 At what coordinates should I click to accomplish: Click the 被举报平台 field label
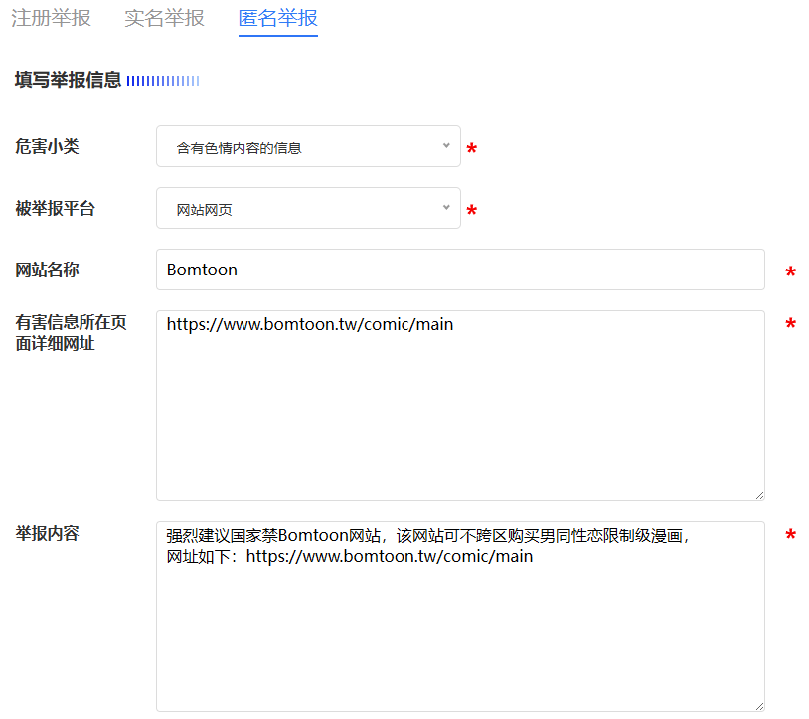[56, 208]
